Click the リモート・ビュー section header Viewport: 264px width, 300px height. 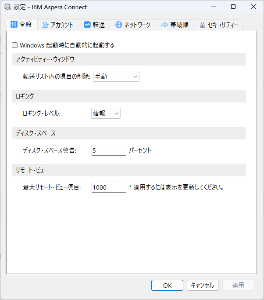129,170
